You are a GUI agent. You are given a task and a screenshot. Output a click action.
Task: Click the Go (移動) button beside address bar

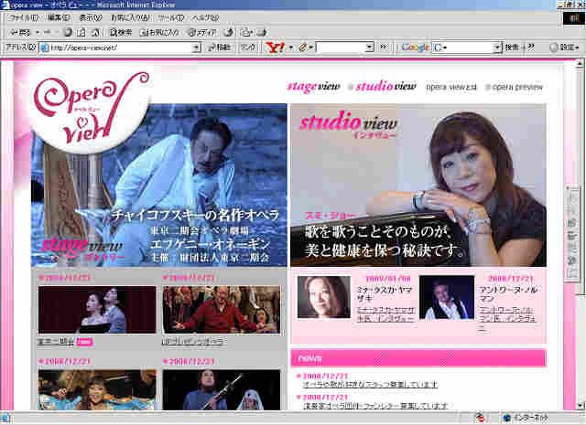pyautogui.click(x=220, y=48)
